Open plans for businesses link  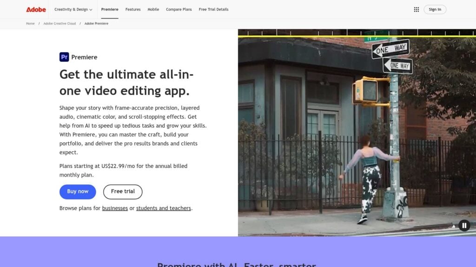(114, 208)
